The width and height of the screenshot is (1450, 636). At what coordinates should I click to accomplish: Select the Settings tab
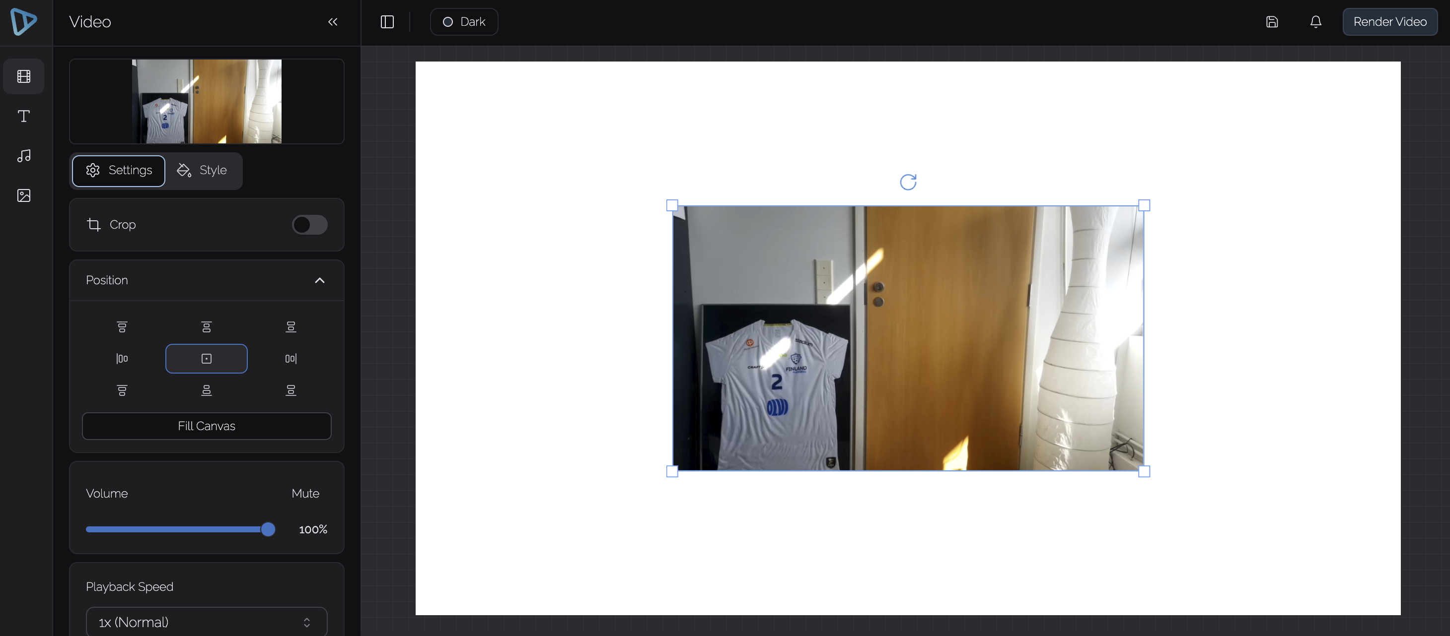(x=119, y=170)
